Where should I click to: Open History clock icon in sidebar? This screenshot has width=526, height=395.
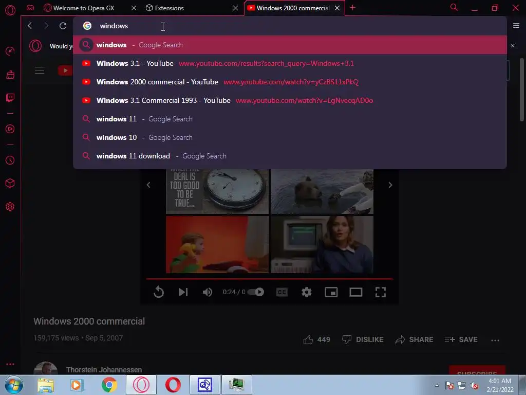tap(10, 160)
